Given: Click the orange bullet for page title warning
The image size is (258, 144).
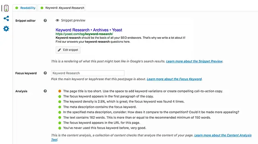Looking at the screenshot, I should coord(60,91).
